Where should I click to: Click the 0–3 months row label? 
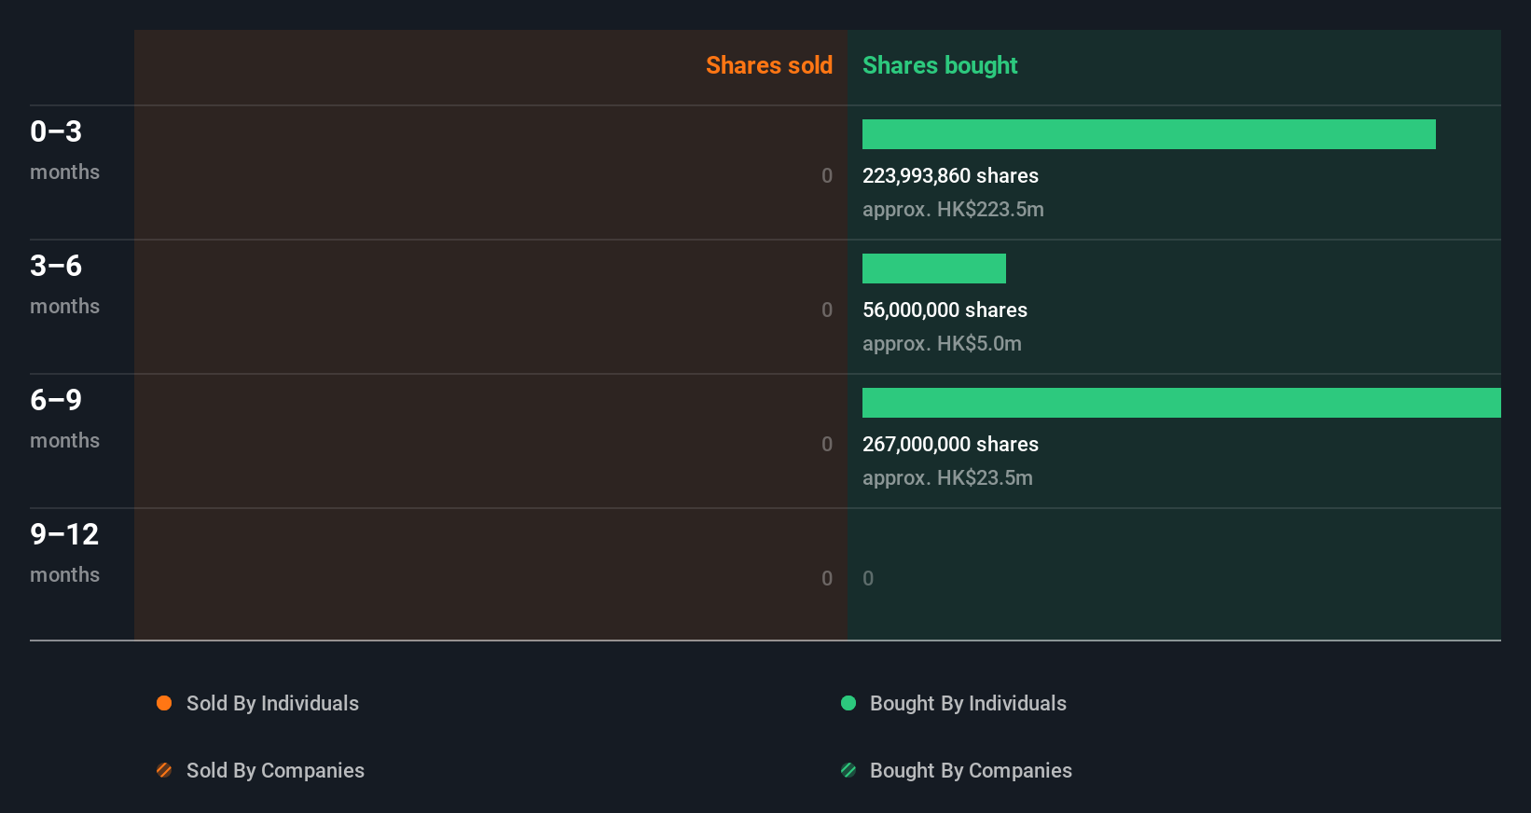point(64,149)
